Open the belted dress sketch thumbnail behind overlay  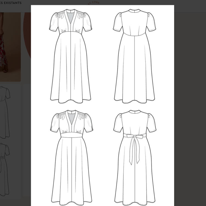4,168
